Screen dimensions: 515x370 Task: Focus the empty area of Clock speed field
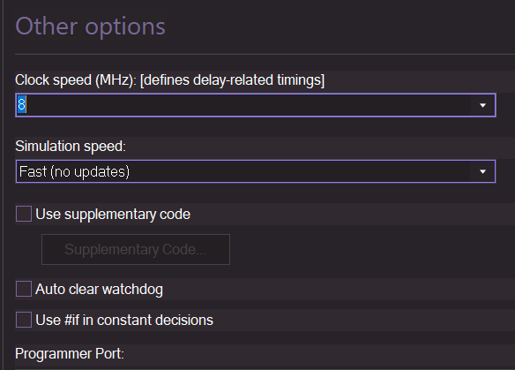pos(246,105)
